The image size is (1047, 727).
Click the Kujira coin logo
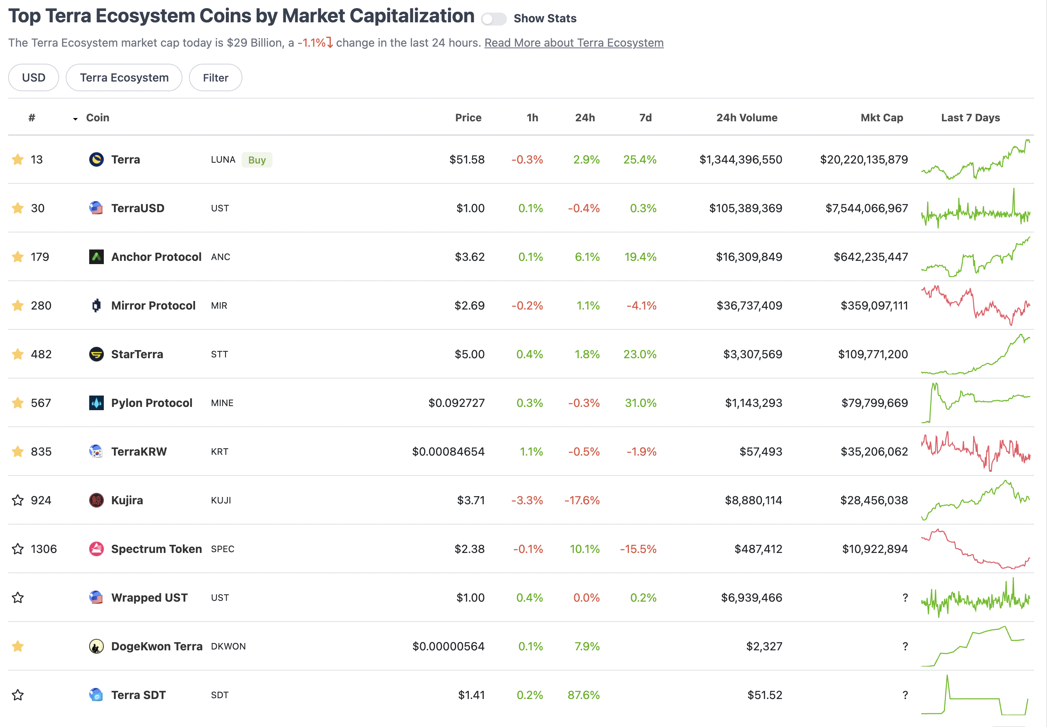(96, 500)
